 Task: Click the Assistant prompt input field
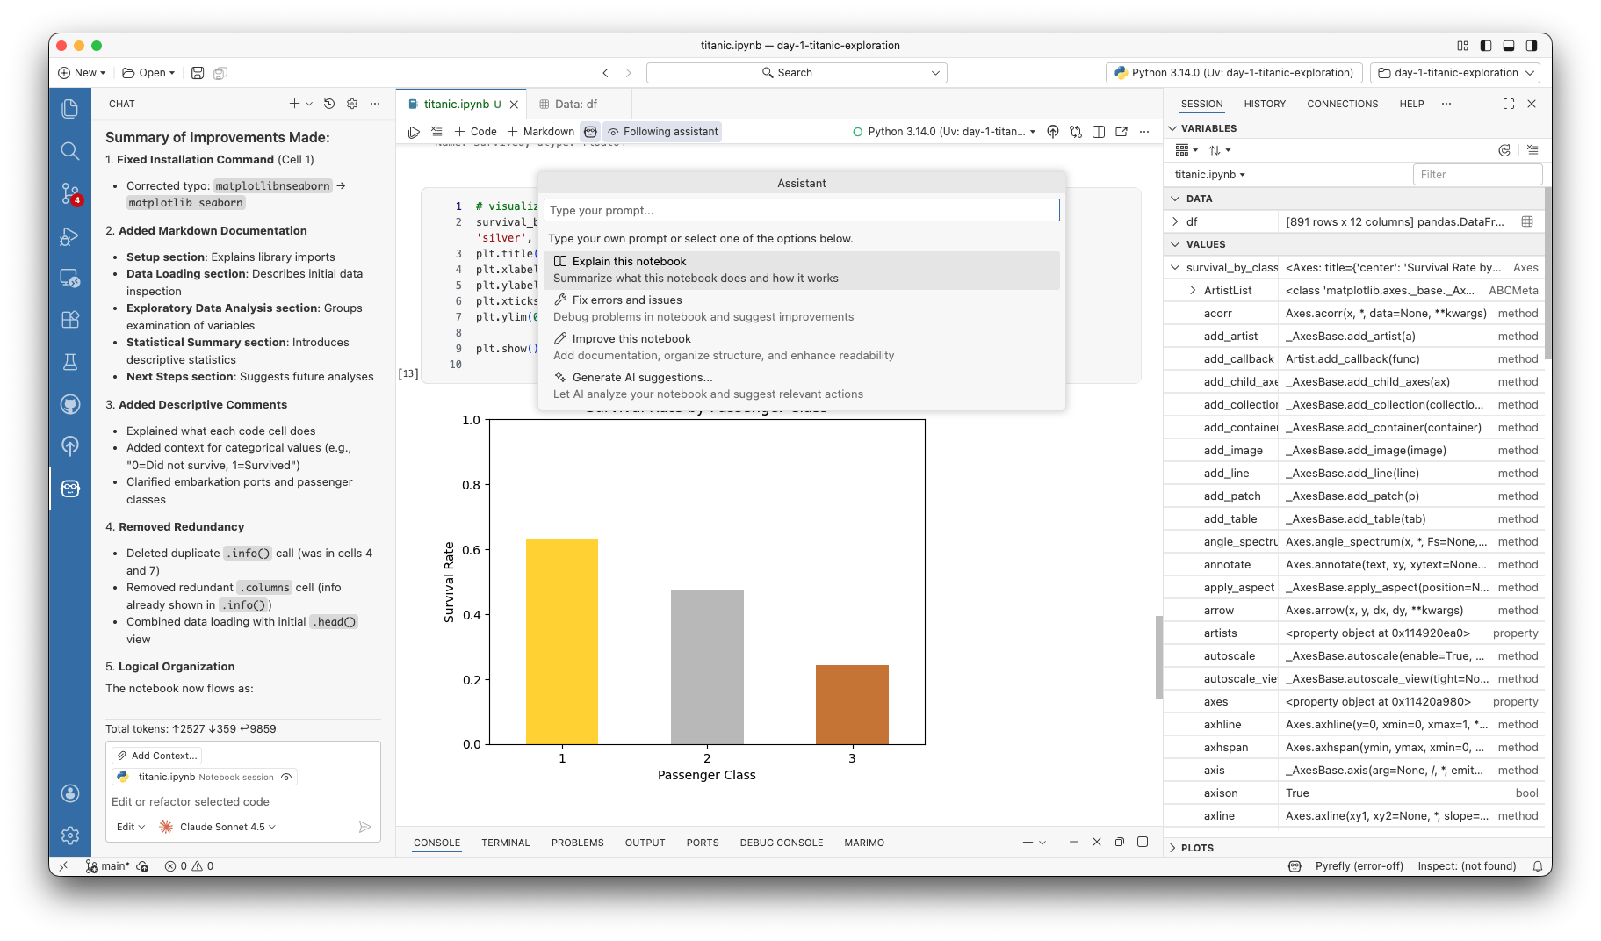point(801,210)
